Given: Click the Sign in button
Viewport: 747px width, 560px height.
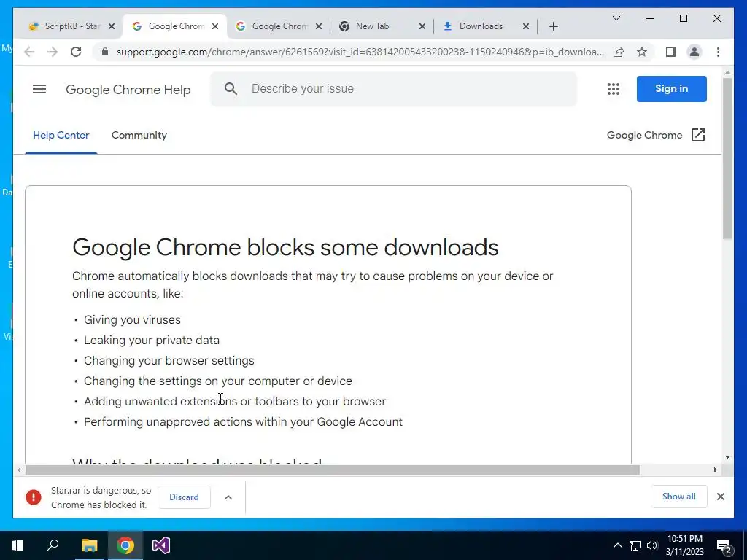Looking at the screenshot, I should [x=671, y=88].
